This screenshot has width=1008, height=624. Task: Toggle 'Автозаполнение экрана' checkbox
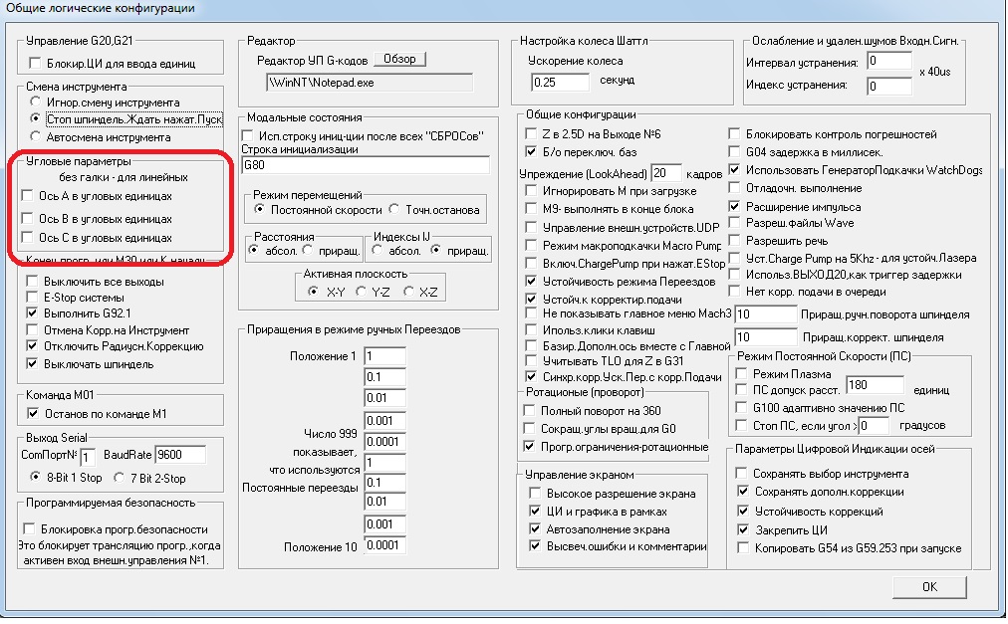535,528
